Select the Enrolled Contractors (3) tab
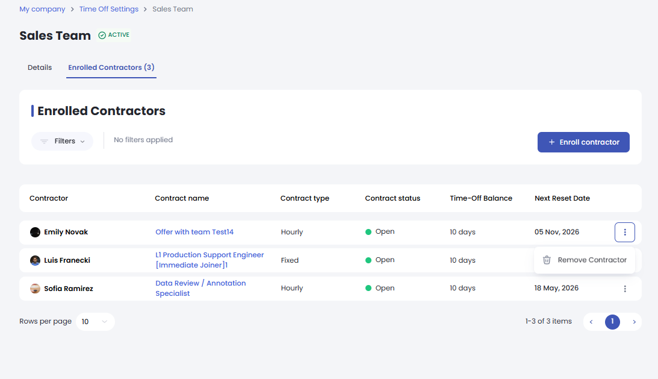 point(111,67)
